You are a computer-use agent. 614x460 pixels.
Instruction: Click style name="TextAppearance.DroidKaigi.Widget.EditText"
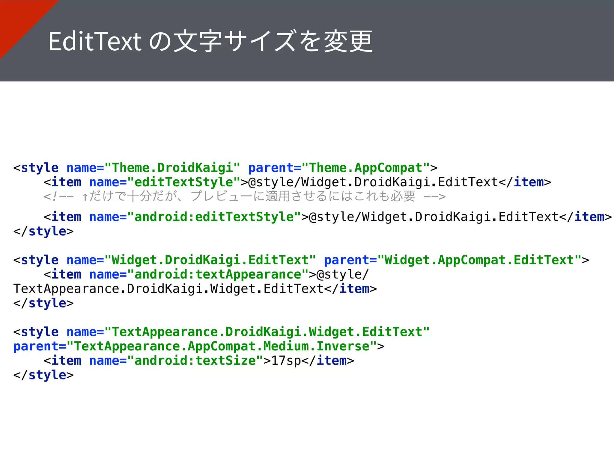click(x=222, y=332)
